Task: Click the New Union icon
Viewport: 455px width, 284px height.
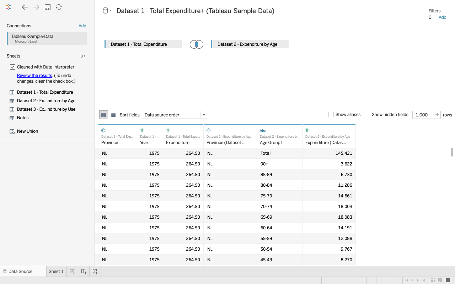Action: pyautogui.click(x=12, y=131)
